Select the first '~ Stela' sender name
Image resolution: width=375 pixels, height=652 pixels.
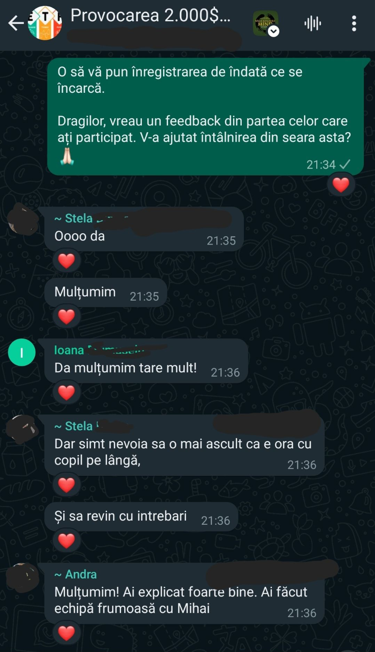point(73,218)
